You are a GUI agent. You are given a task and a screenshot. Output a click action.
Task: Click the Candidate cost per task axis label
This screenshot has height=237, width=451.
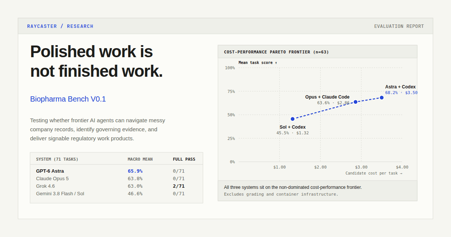374,173
